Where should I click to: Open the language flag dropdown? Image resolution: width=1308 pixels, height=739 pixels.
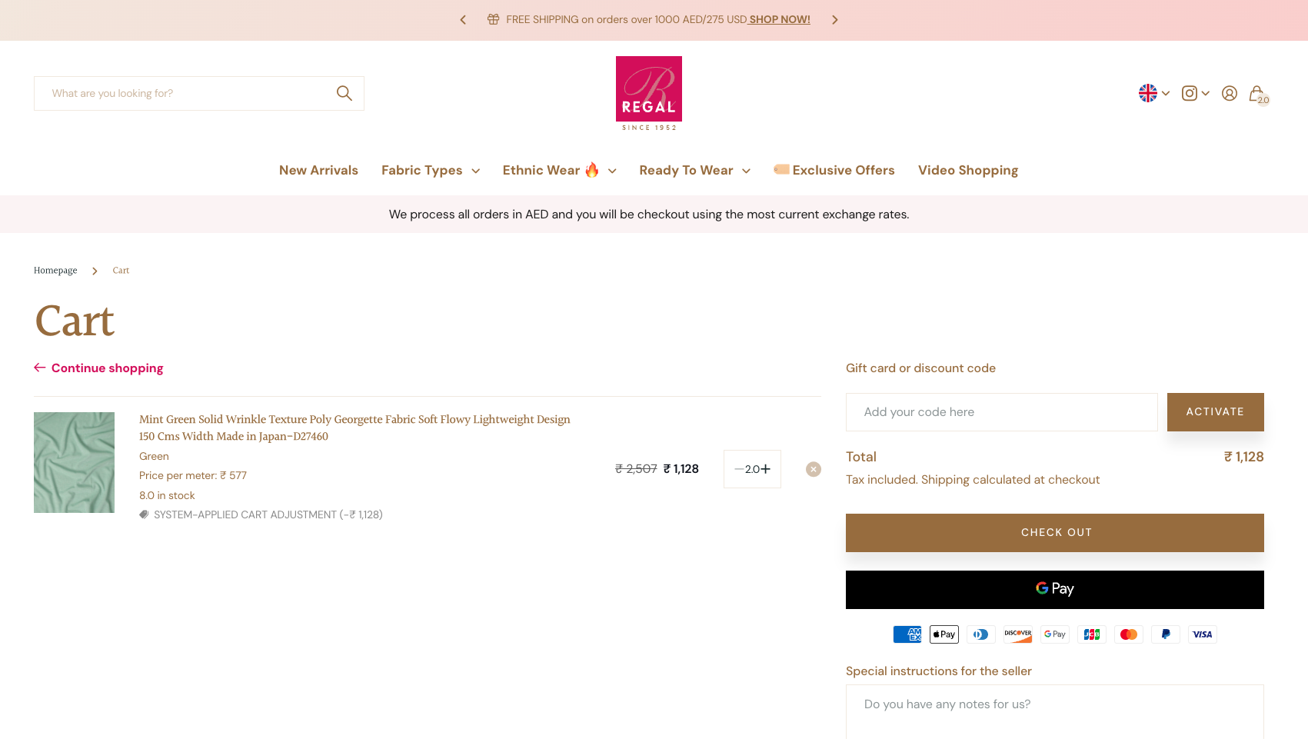[1154, 93]
